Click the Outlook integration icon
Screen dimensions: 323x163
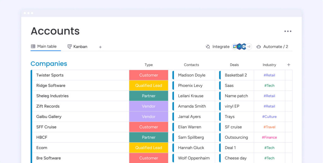(244, 47)
